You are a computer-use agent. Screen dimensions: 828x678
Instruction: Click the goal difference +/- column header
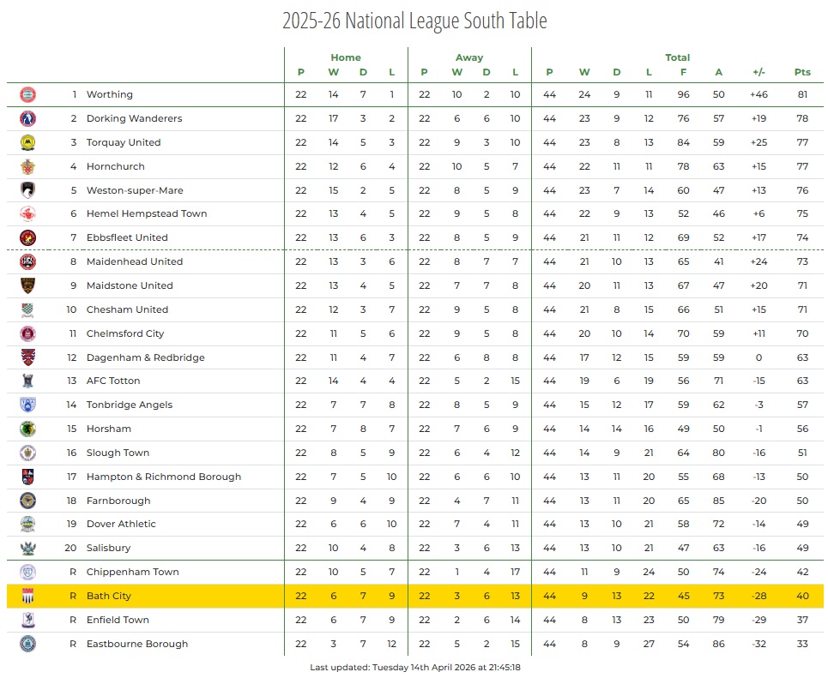pyautogui.click(x=758, y=72)
